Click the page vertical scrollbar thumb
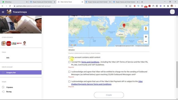This screenshot has width=178, height=100. coord(177,74)
